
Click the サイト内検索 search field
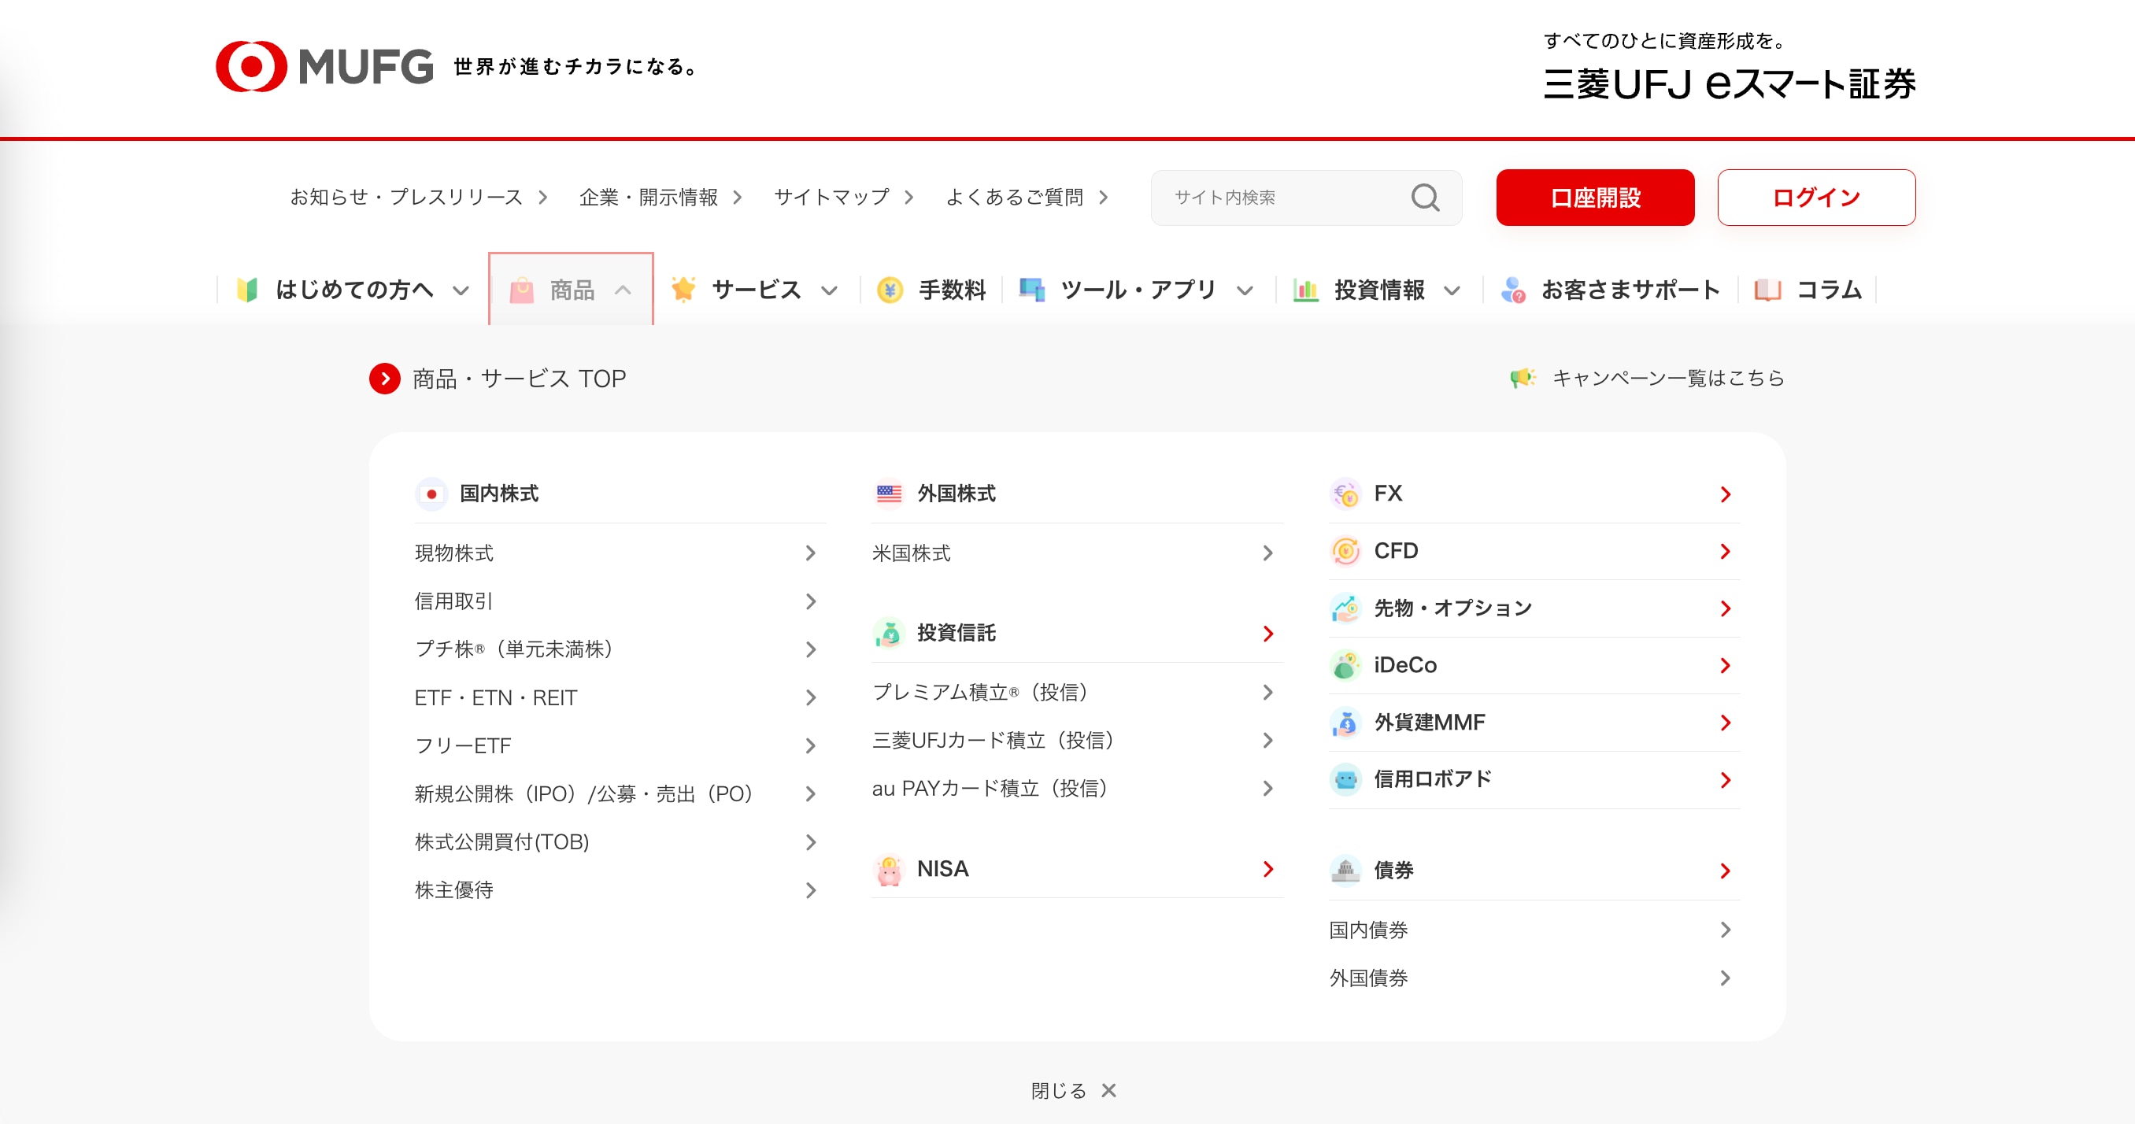tap(1306, 198)
